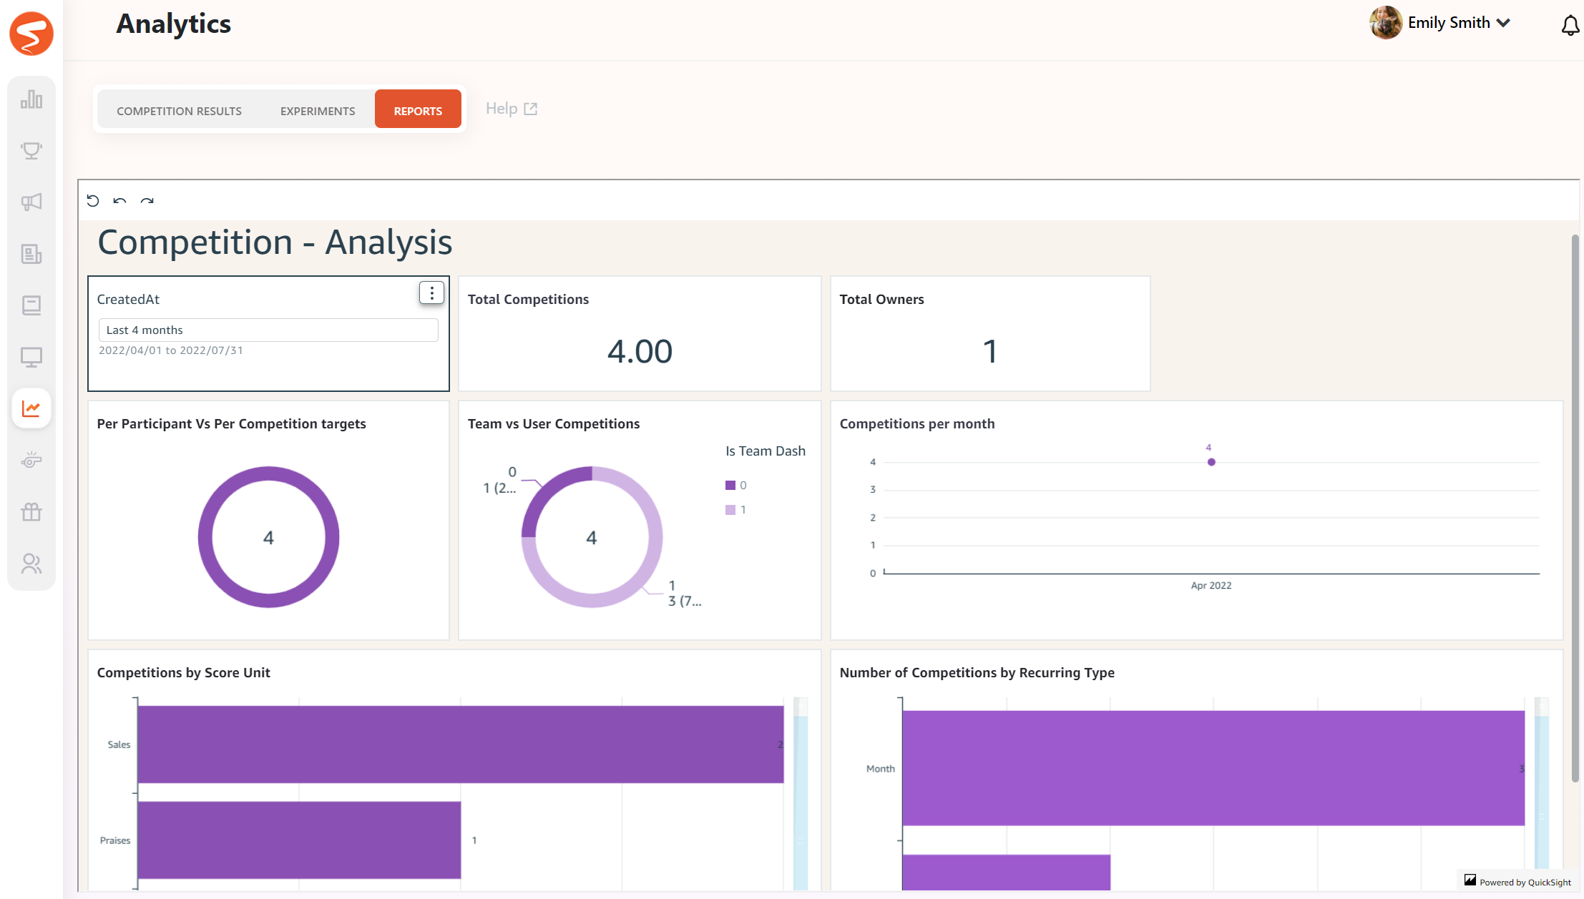Switch to the Competition Results tab
The width and height of the screenshot is (1584, 899).
coord(179,111)
